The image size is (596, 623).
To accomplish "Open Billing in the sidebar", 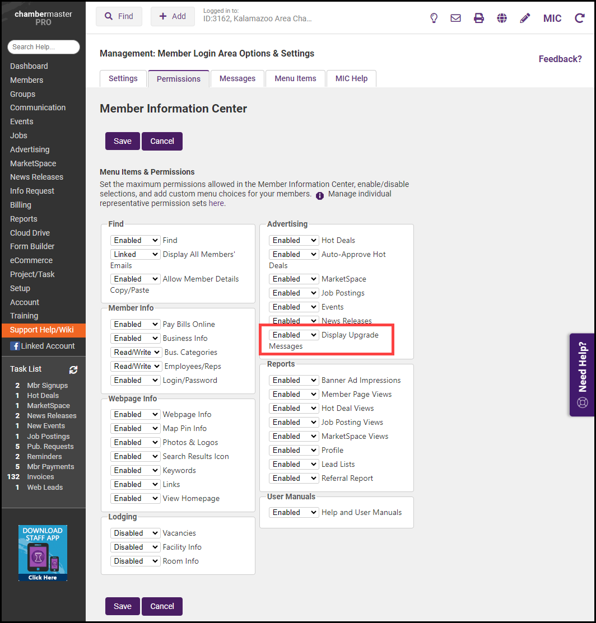I will coord(21,205).
